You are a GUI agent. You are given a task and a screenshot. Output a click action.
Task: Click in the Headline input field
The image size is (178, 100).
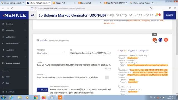[x=74, y=65]
